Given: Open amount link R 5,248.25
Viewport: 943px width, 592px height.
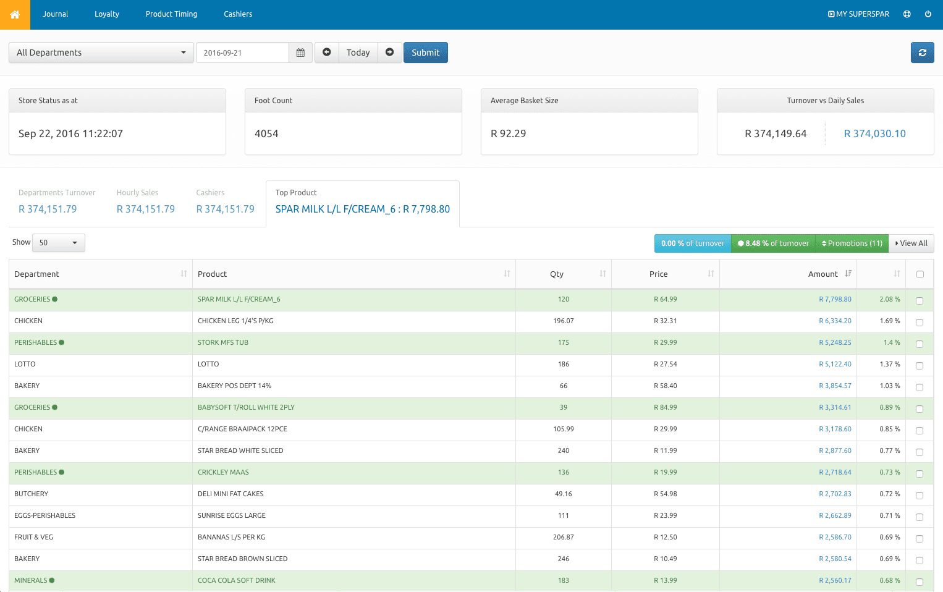Looking at the screenshot, I should [835, 342].
